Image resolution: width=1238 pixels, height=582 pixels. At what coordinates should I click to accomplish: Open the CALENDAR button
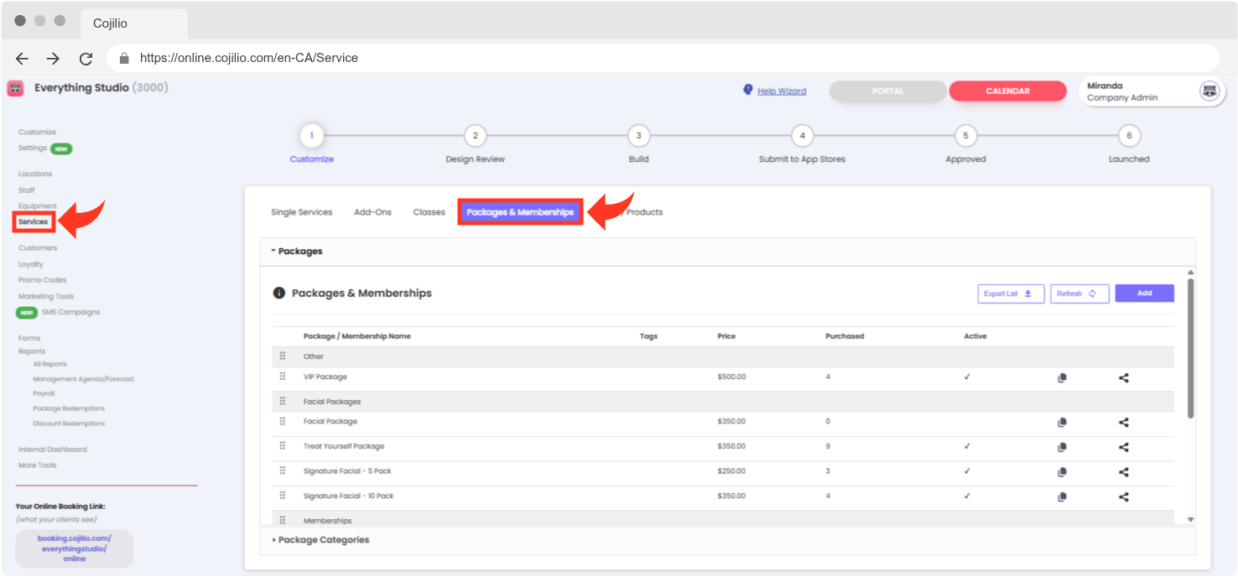(x=1007, y=91)
